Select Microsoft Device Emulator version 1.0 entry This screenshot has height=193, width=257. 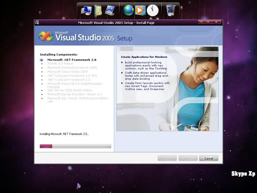(x=75, y=94)
